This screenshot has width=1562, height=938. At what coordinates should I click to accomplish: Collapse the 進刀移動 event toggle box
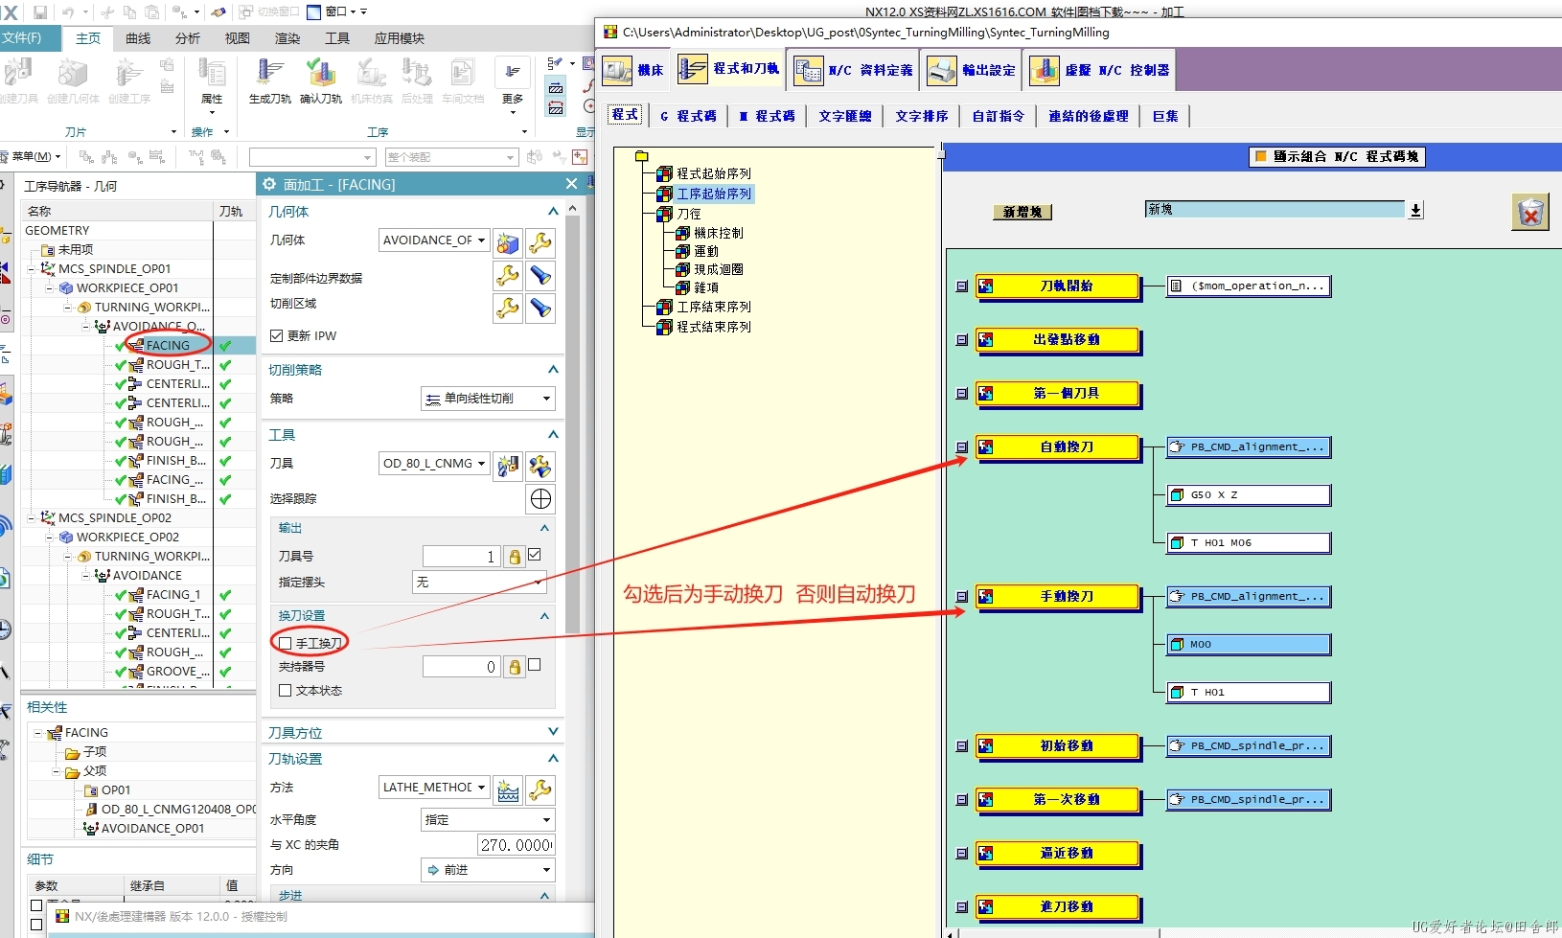pos(962,907)
